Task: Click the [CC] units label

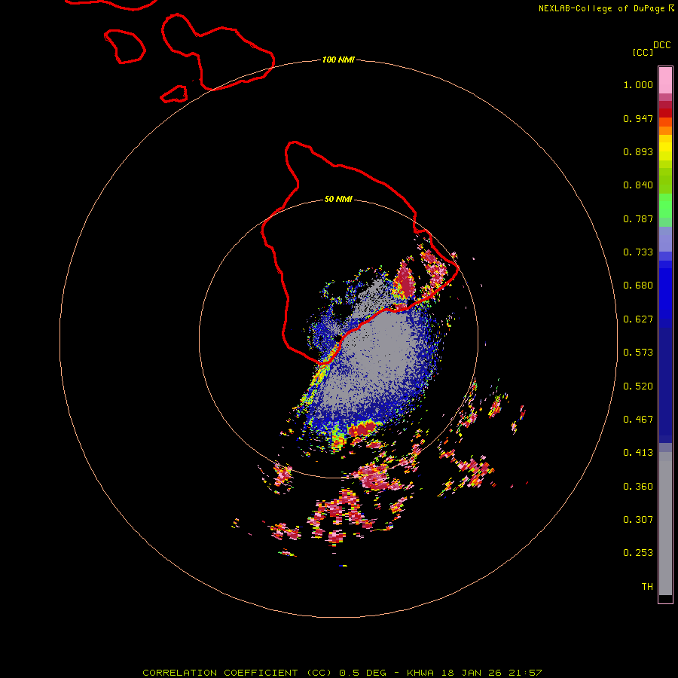Action: tap(643, 52)
